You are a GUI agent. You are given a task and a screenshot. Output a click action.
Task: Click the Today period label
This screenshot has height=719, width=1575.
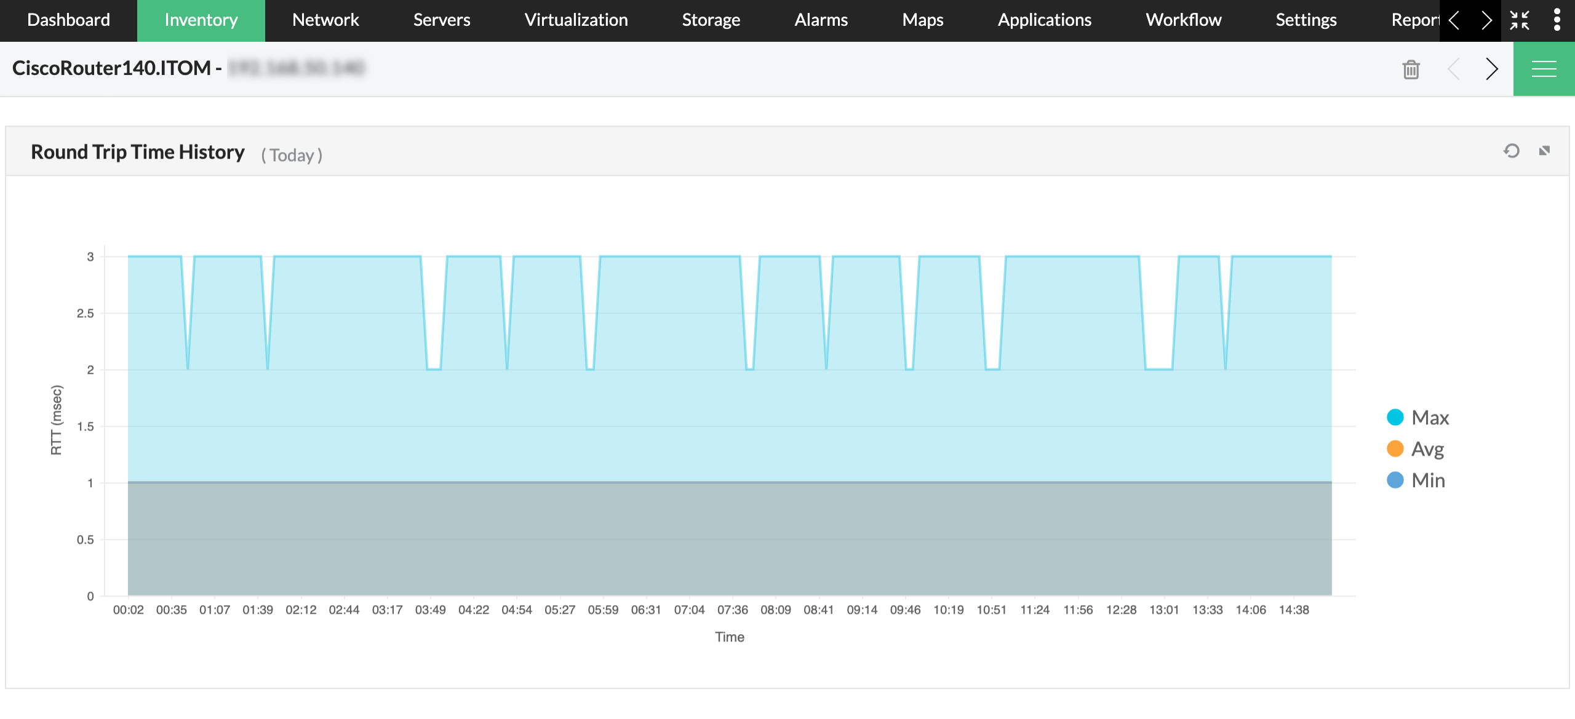click(x=292, y=155)
